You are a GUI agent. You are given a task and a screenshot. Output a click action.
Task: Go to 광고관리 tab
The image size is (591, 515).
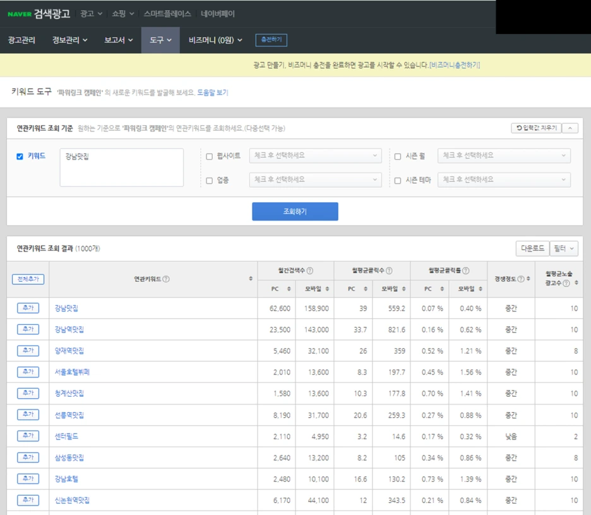[21, 40]
